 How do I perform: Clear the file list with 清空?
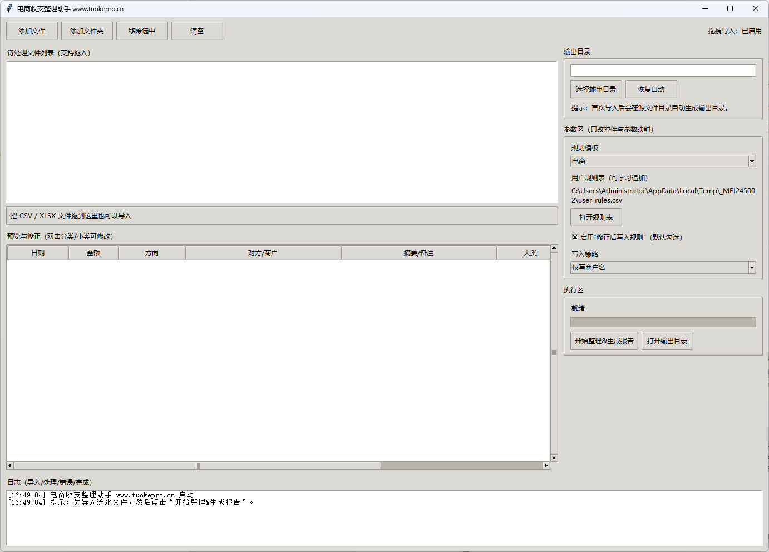[197, 31]
